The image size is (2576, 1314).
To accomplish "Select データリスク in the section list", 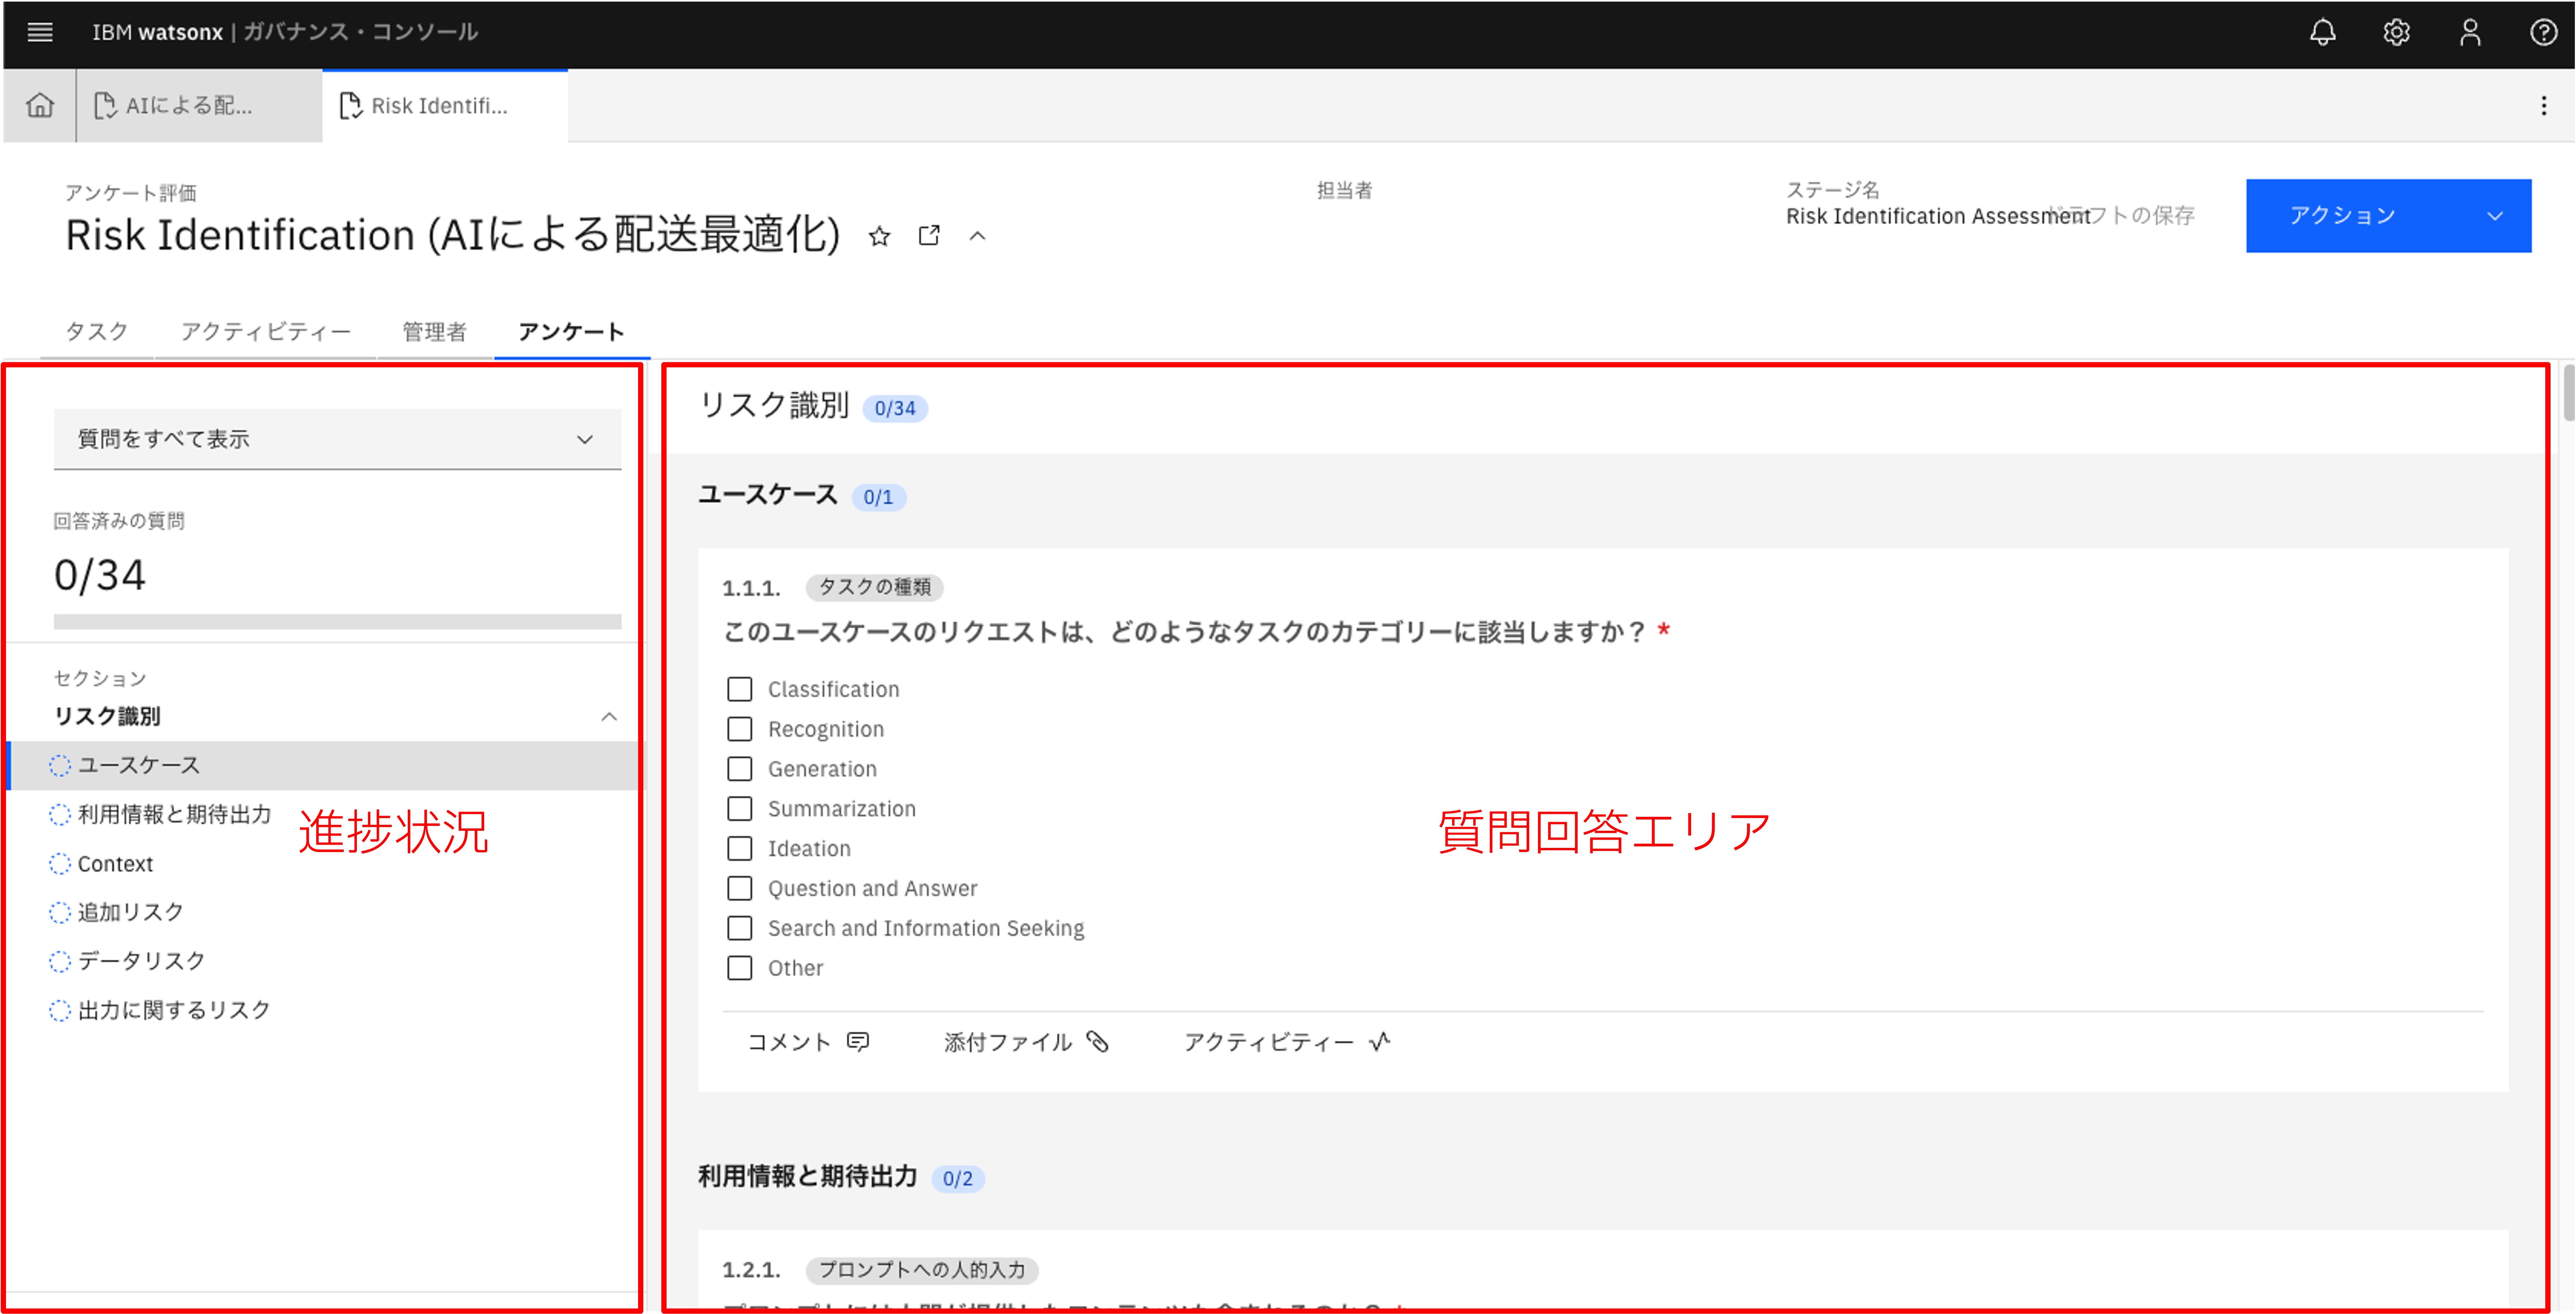I will tap(141, 960).
